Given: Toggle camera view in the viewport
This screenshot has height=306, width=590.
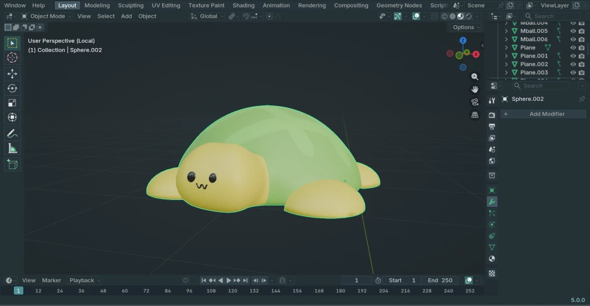Looking at the screenshot, I should tap(475, 102).
